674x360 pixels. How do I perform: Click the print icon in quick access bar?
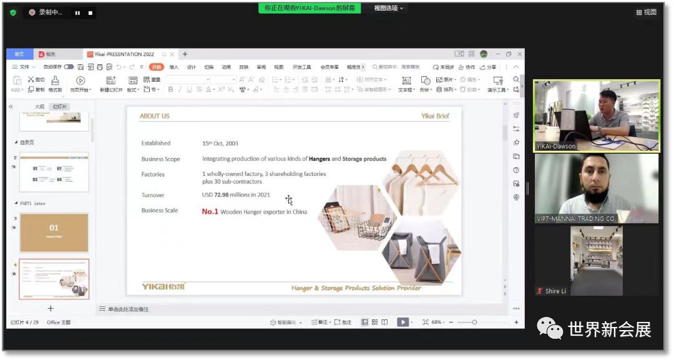[99, 67]
